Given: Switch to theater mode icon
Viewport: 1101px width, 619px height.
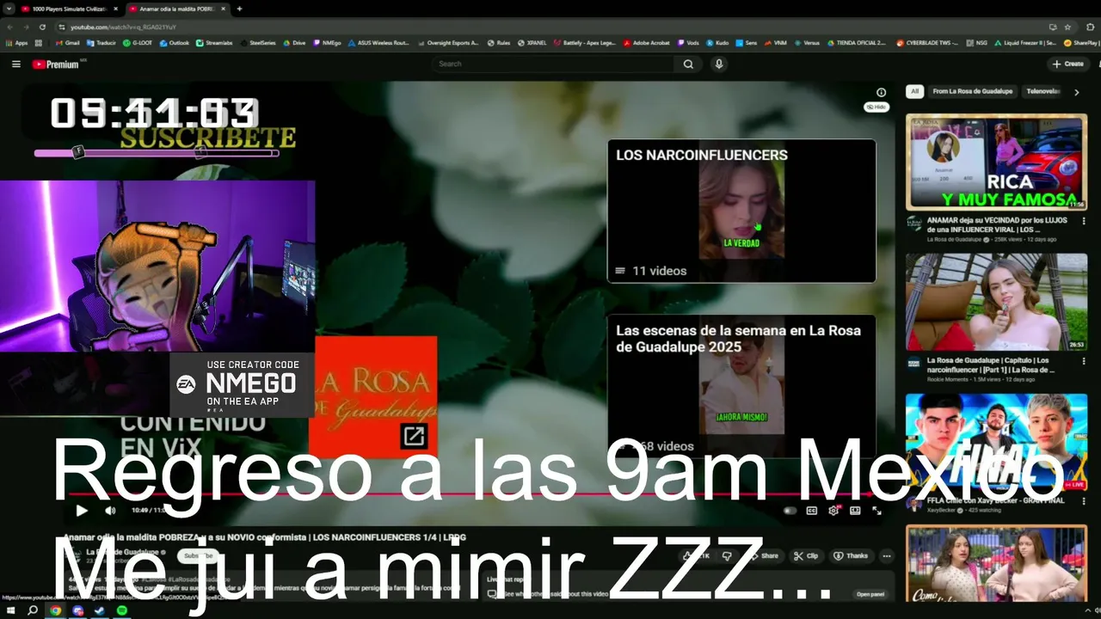Looking at the screenshot, I should click(855, 511).
